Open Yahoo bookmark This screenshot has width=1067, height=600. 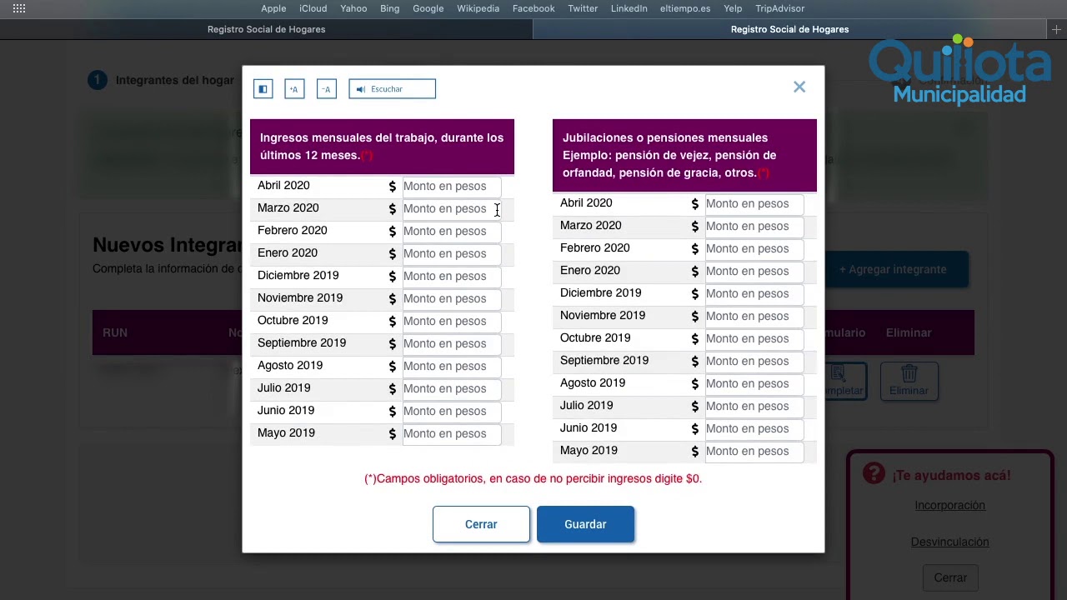(353, 8)
